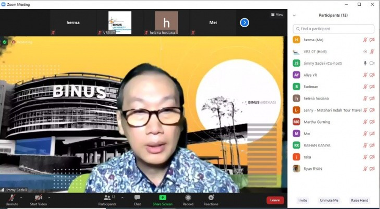Start Video from the bottom toolbar
Image resolution: width=380 pixels, height=209 pixels.
coord(38,200)
